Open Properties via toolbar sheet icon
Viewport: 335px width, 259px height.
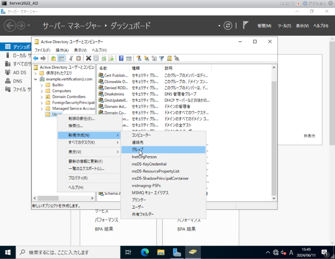96,58
